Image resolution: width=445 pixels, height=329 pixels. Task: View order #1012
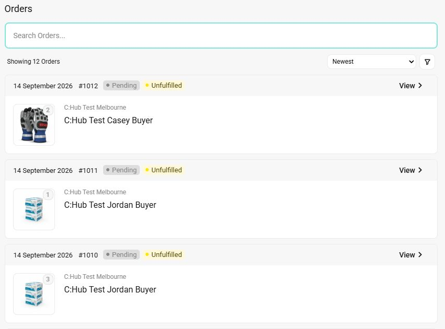(410, 86)
